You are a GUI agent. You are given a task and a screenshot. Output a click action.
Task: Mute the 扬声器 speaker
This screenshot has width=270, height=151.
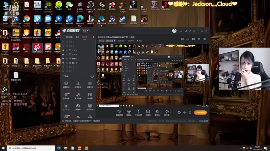tap(166, 113)
